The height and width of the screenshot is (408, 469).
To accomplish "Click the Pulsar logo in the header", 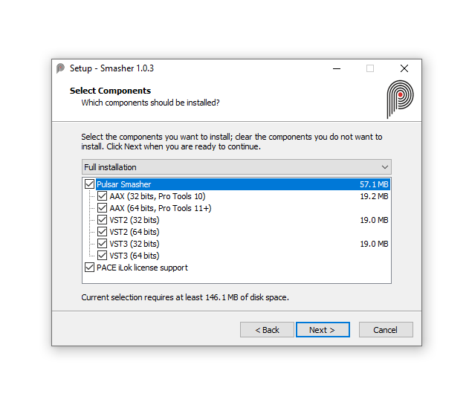I will 399,99.
